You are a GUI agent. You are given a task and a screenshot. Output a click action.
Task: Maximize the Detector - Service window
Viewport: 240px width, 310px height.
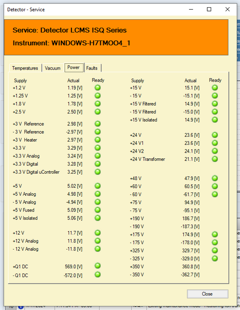pos(209,9)
